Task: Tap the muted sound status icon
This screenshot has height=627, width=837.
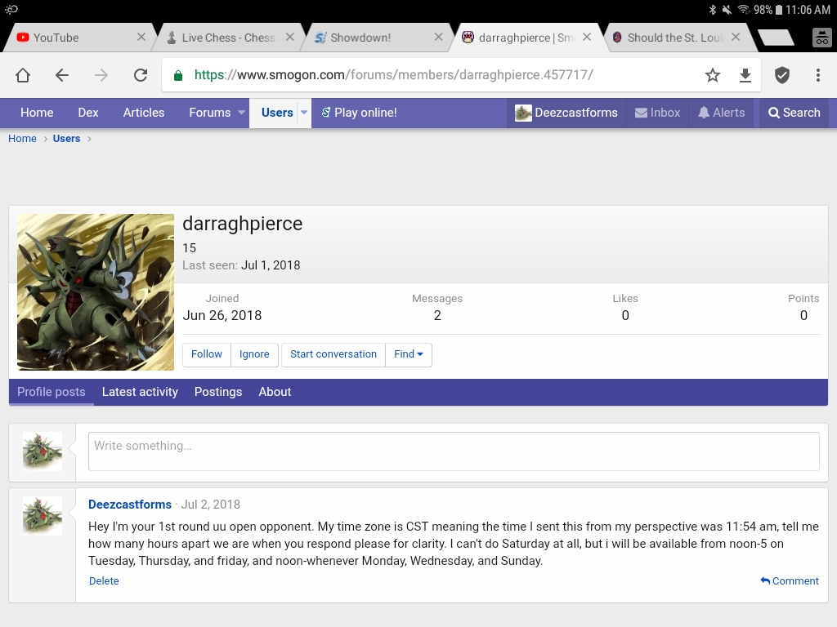Action: coord(727,10)
